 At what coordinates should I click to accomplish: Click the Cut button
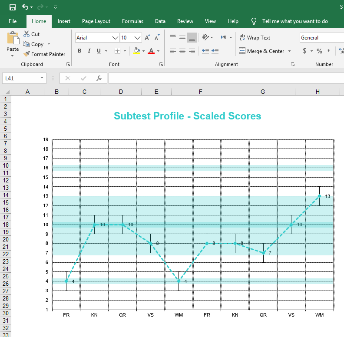31,34
